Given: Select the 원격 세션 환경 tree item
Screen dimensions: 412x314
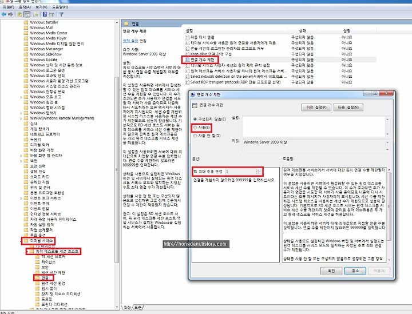Looking at the screenshot, I should tap(53, 283).
